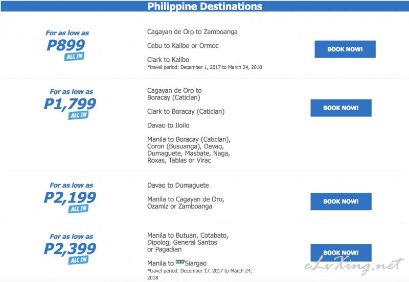
Task: Click BOOK NOW for P2,199 fares
Action: 341,201
